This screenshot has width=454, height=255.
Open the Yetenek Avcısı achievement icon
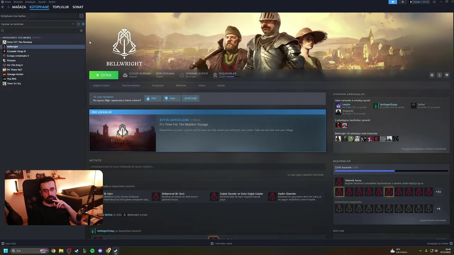pos(339,182)
